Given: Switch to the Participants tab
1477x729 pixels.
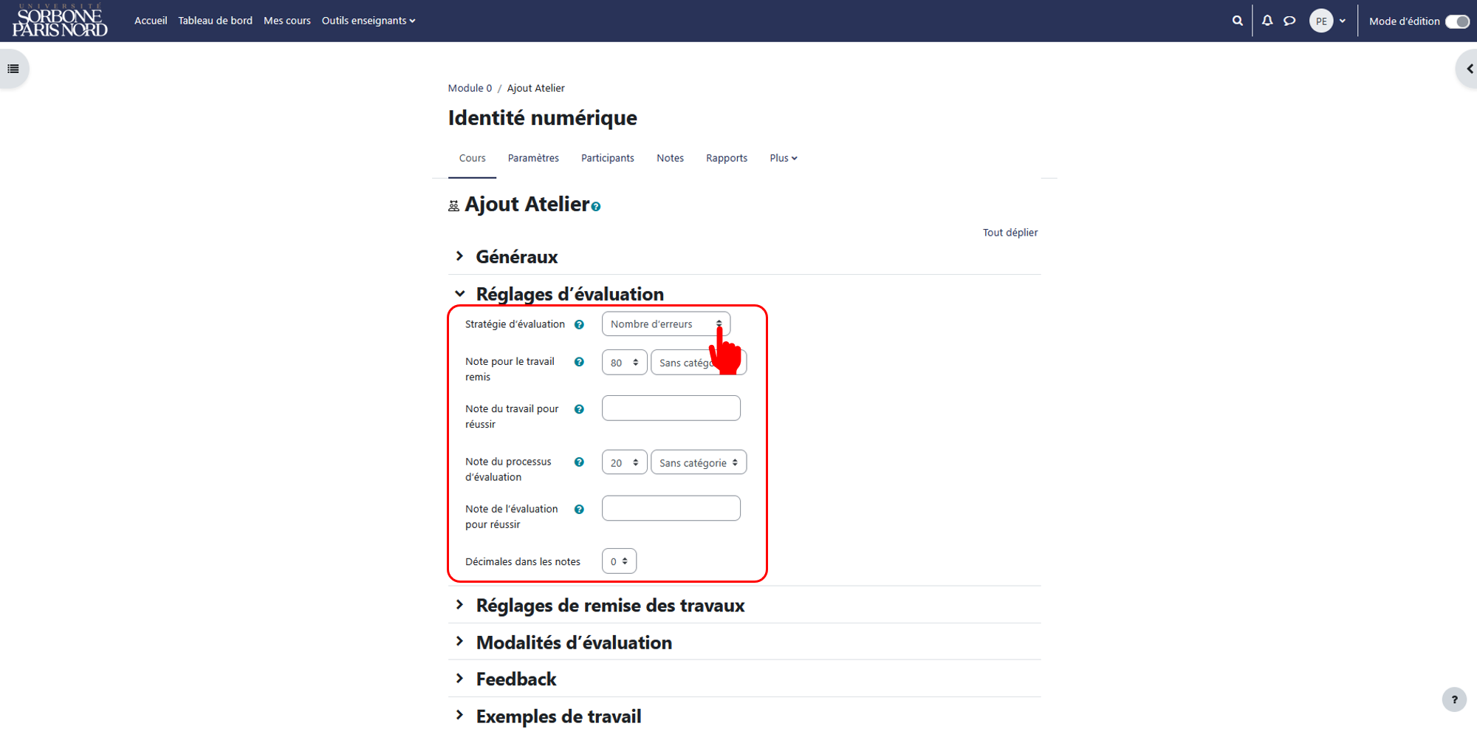Looking at the screenshot, I should click(607, 158).
